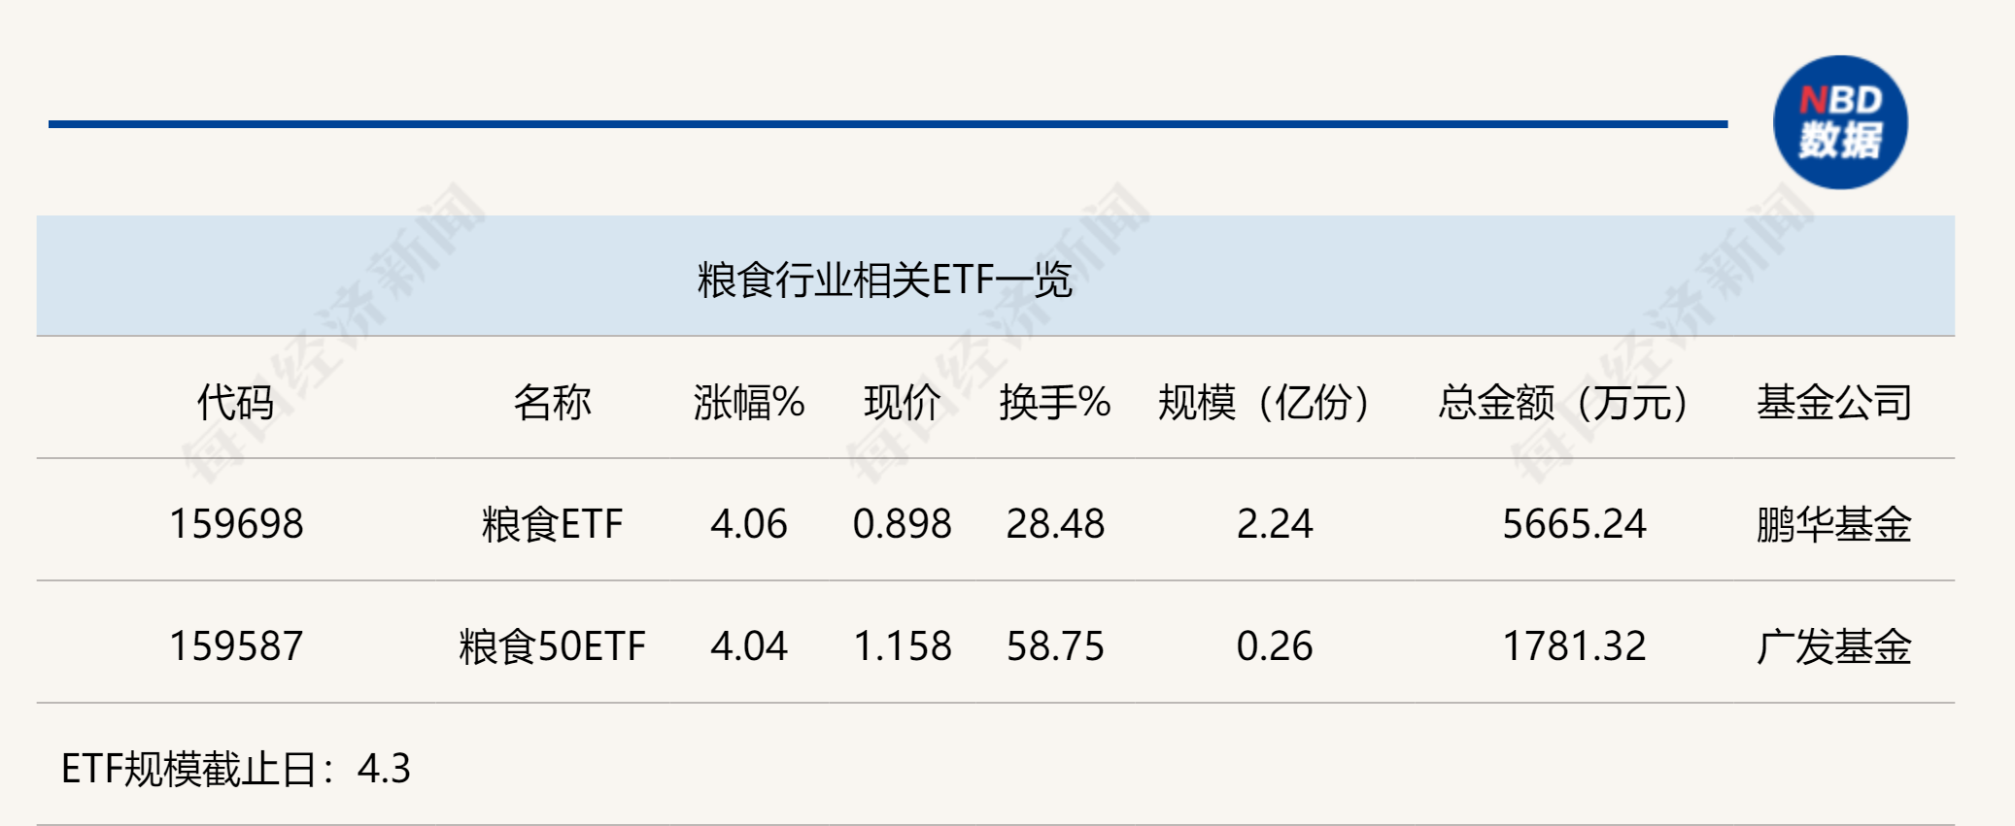The width and height of the screenshot is (2015, 826).
Task: Click the 粮食行业相关ETF一览 table title
Action: click(884, 280)
